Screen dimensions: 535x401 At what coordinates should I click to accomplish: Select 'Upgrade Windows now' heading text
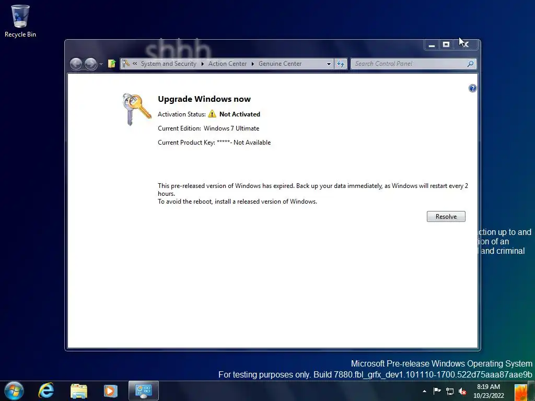(x=204, y=99)
